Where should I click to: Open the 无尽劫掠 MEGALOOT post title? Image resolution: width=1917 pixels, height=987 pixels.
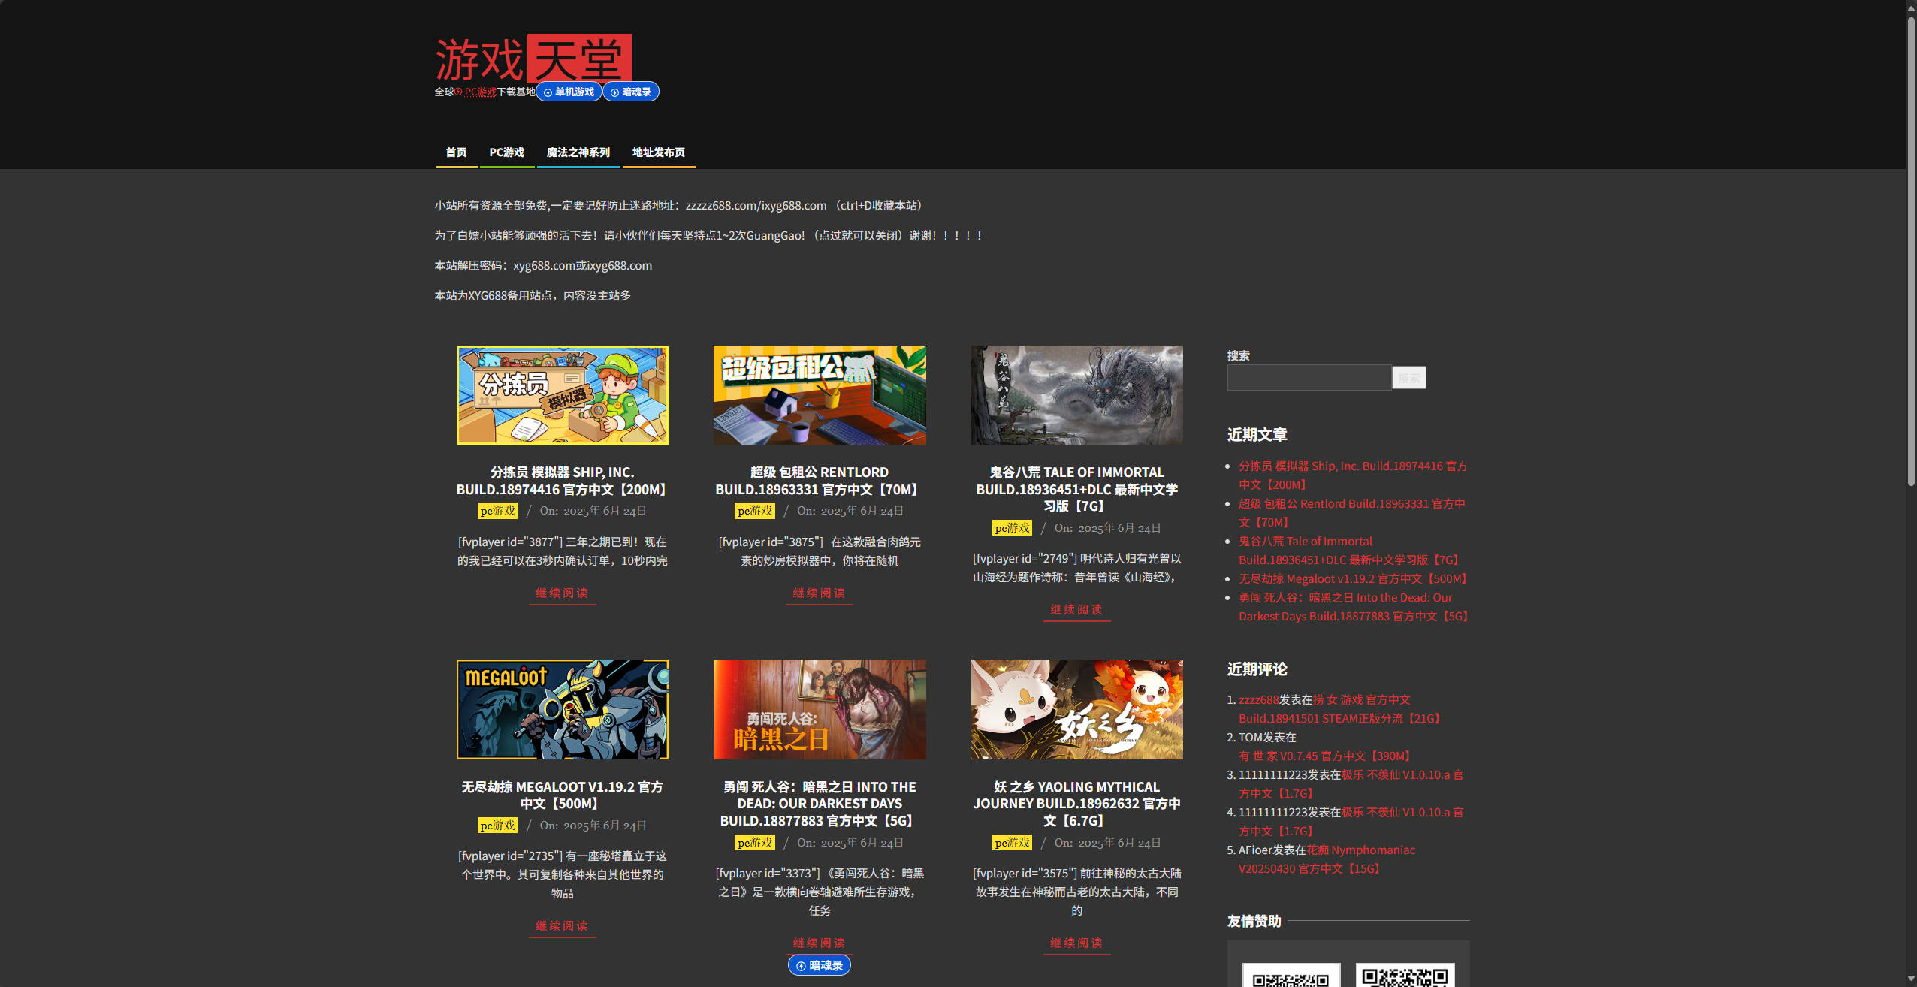pos(563,795)
